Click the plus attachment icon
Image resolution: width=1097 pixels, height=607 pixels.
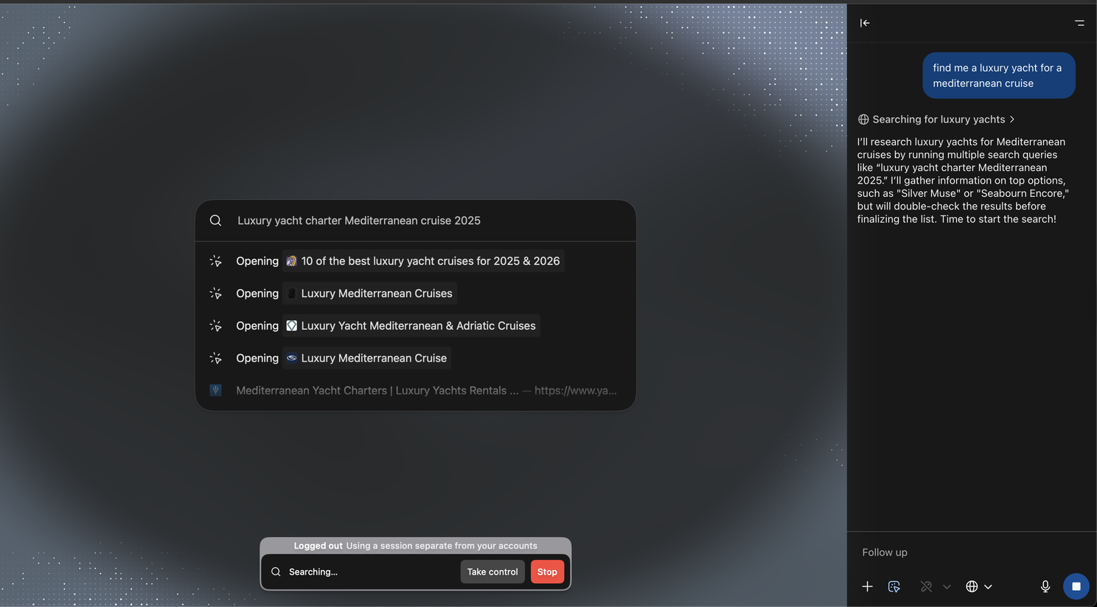coord(867,586)
